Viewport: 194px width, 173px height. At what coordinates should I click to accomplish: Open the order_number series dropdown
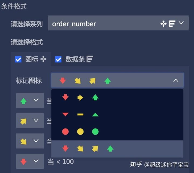point(119,23)
